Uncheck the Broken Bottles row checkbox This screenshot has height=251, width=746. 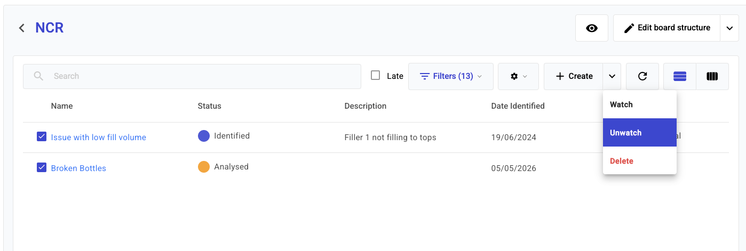pyautogui.click(x=42, y=167)
